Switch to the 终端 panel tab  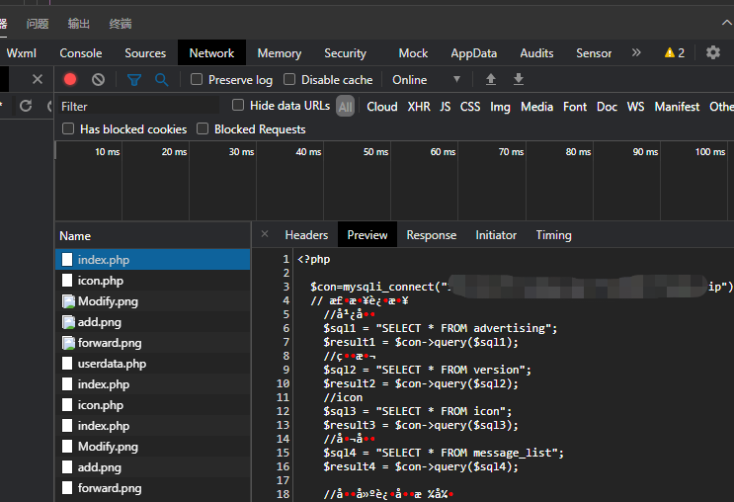121,24
